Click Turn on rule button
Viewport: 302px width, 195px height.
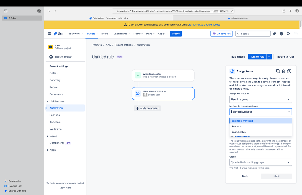point(257,57)
